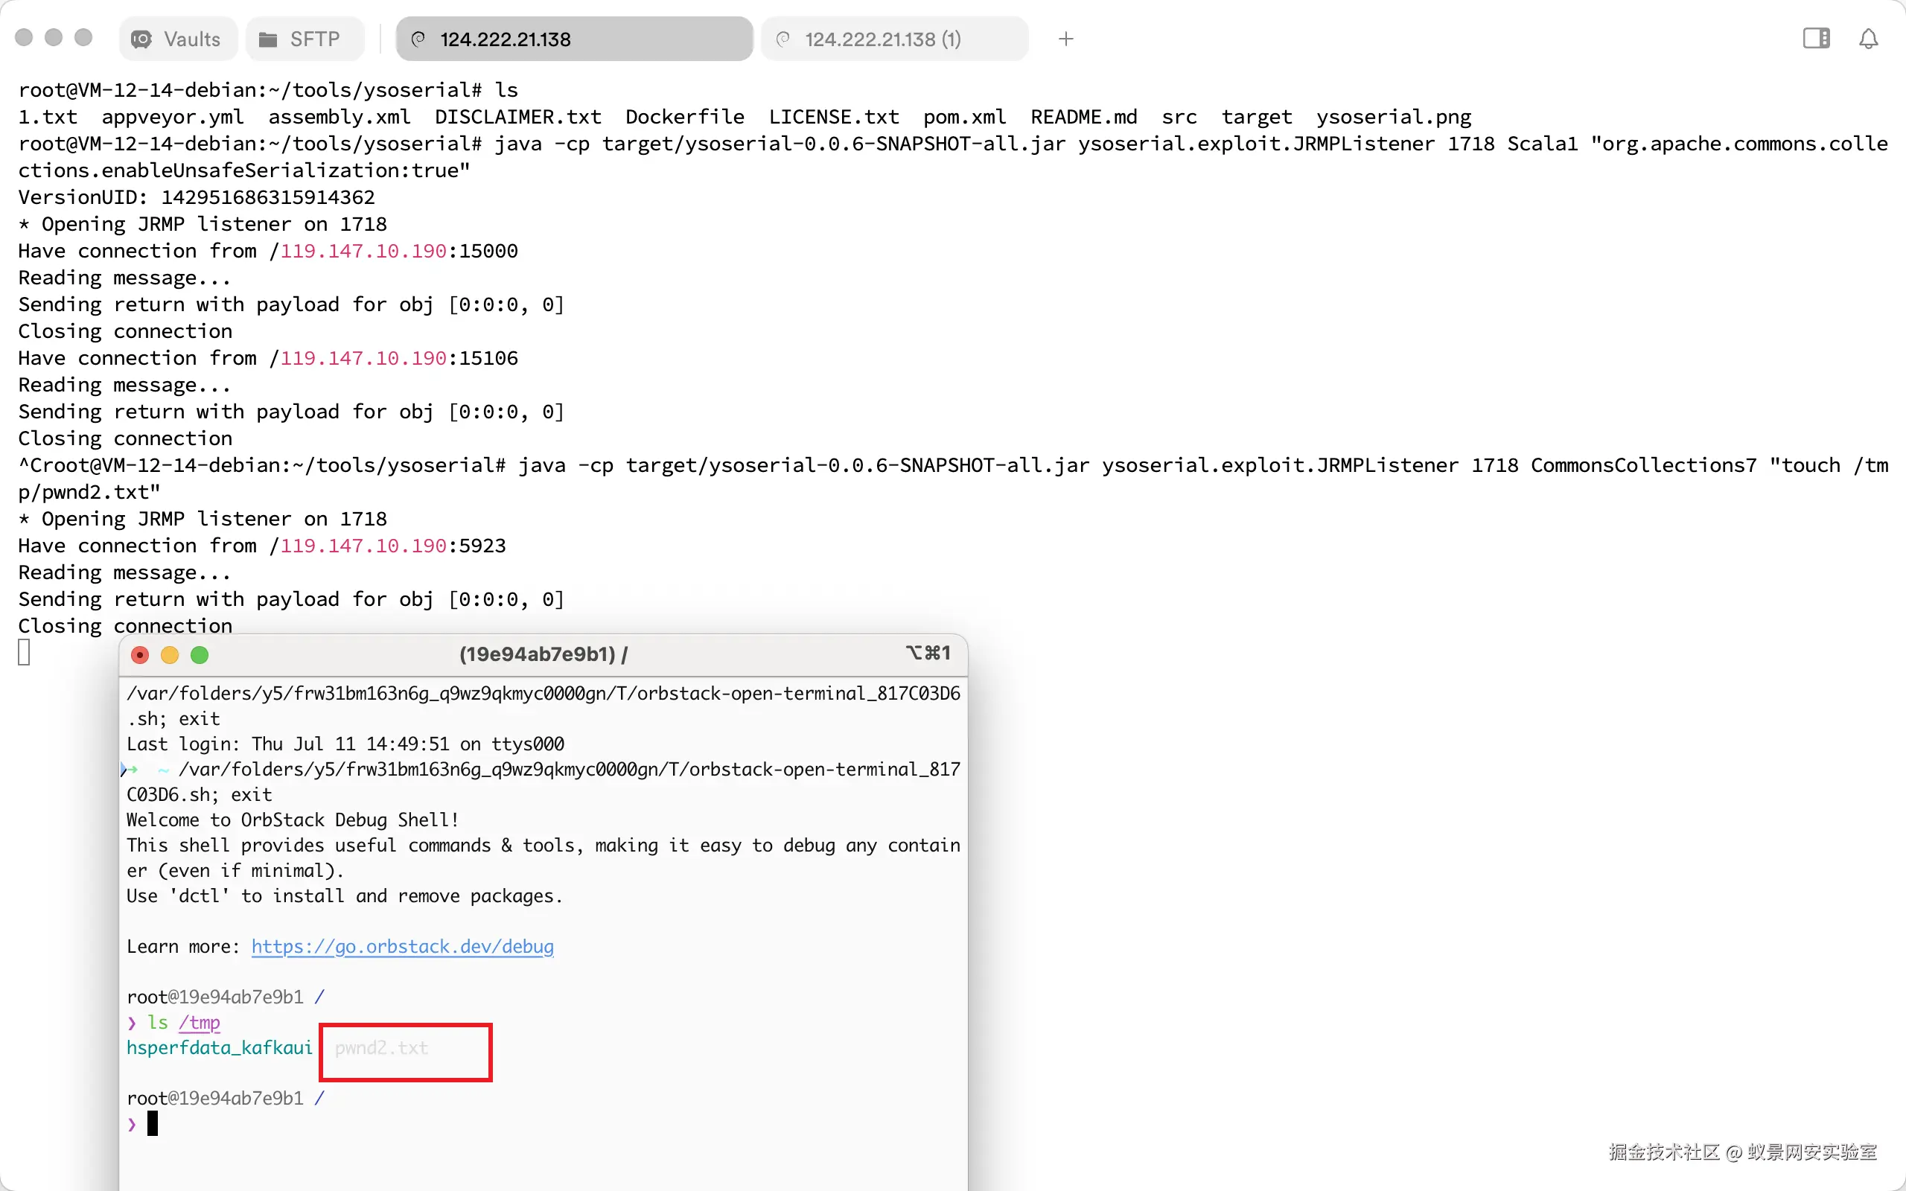Click the underlined /tmp path
Viewport: 1906px width, 1191px height.
[200, 1023]
